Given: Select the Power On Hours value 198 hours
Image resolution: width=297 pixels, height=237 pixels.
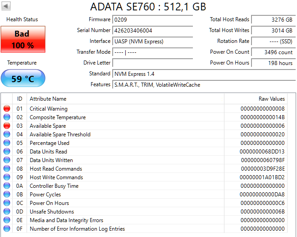Looking at the screenshot, I should click(x=273, y=63).
